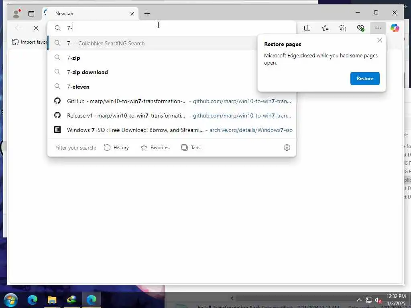Viewport: 411px width, 308px height.
Task: Select '7- CollabNet SearXNG Search' suggestion
Action: (152, 43)
